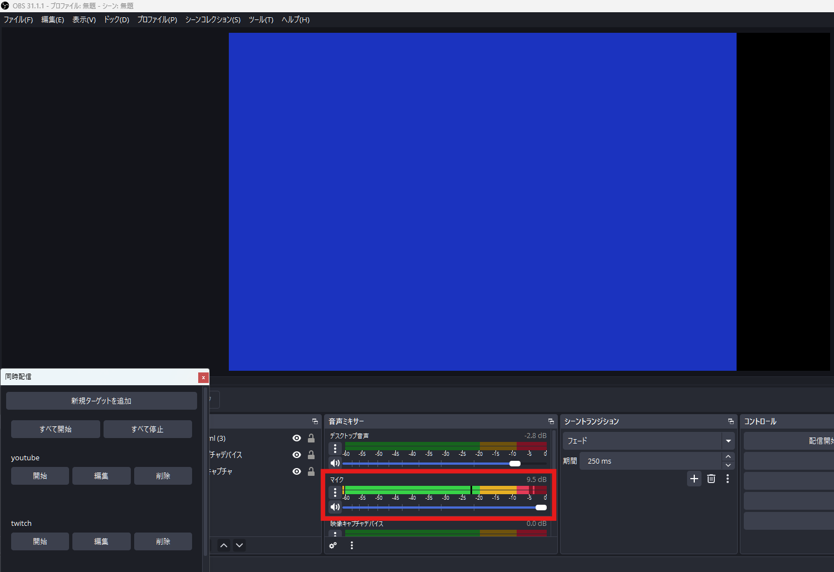
Task: Click the 0.0 dB readout
Action: (536, 524)
